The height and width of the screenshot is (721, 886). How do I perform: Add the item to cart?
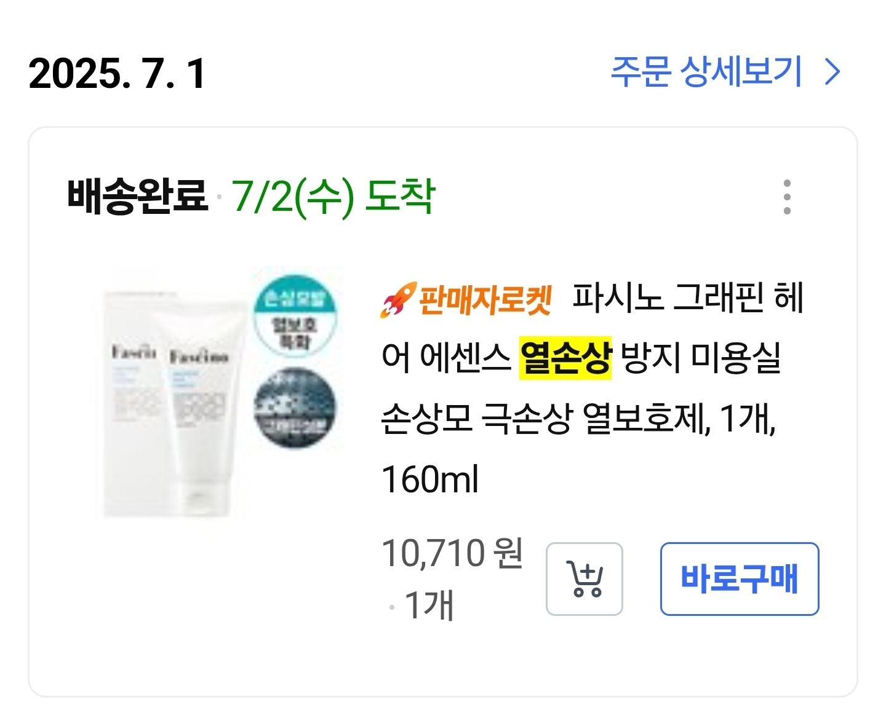click(x=584, y=579)
